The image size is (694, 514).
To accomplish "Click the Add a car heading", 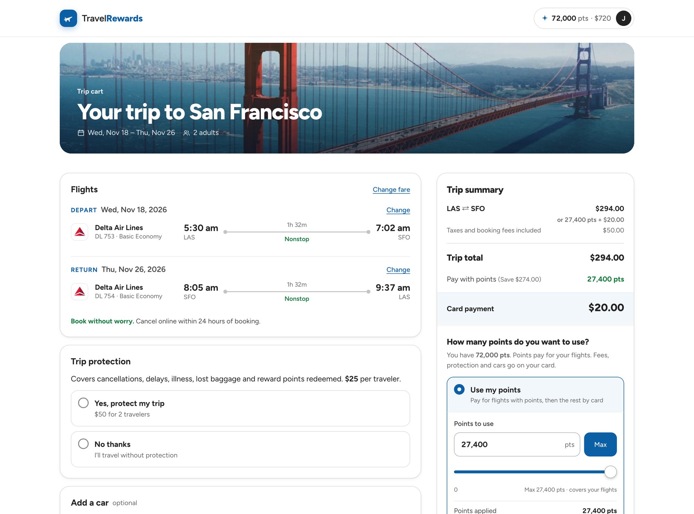I will point(90,503).
